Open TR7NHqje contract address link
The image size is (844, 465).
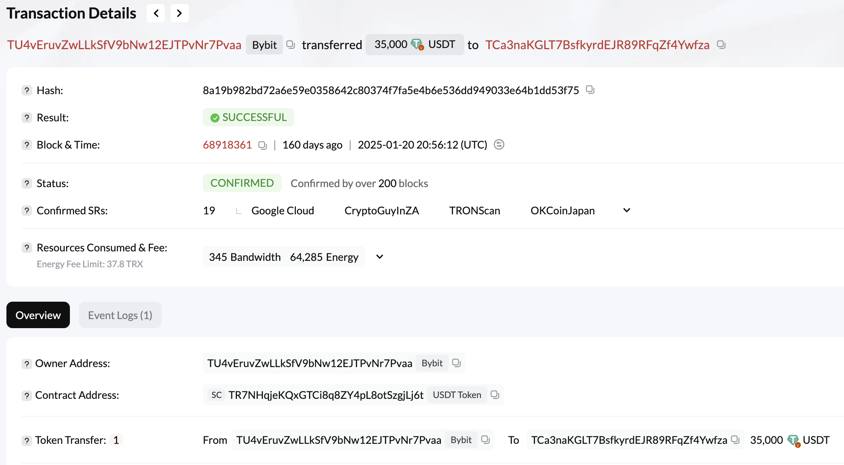[326, 395]
